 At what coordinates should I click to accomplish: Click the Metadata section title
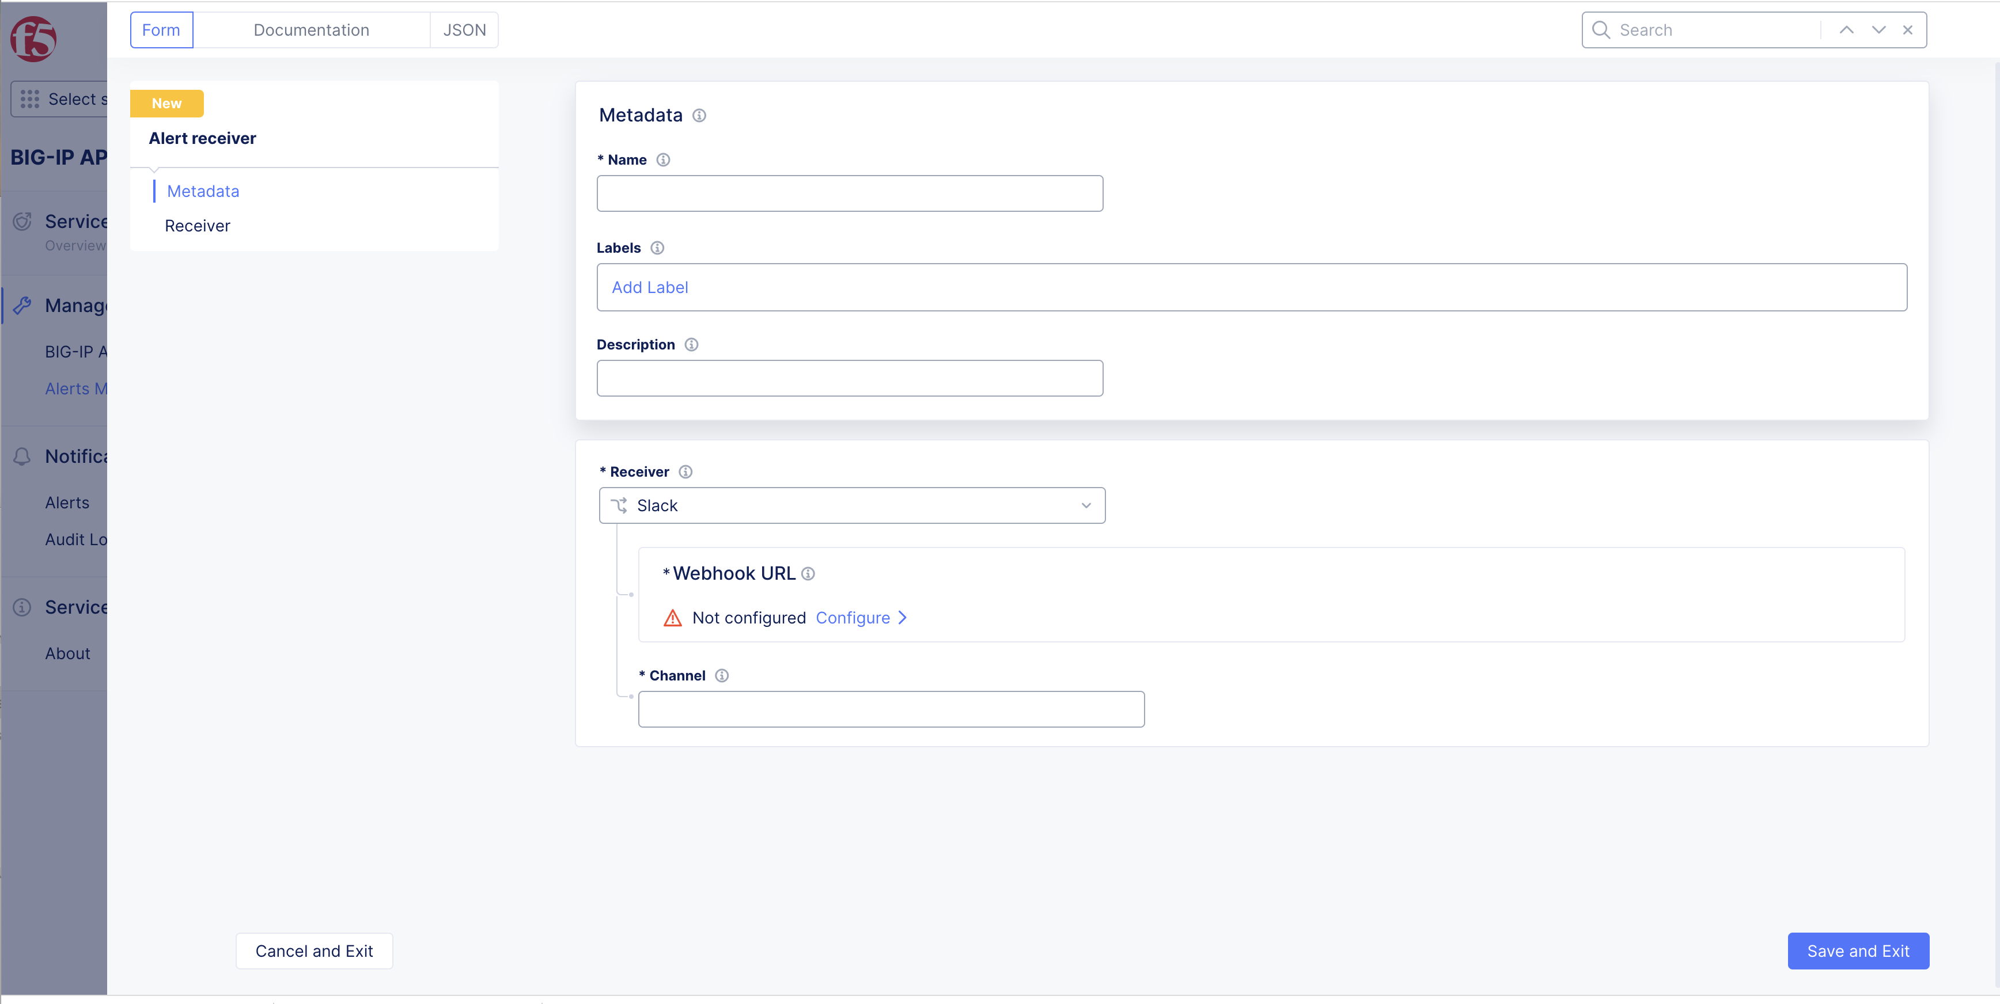641,116
